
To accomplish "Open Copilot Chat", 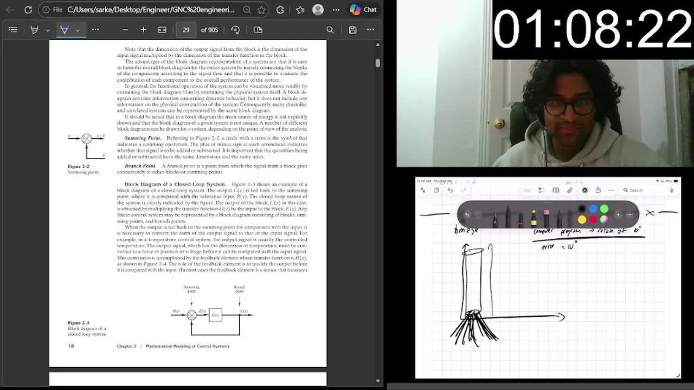I will (x=363, y=10).
